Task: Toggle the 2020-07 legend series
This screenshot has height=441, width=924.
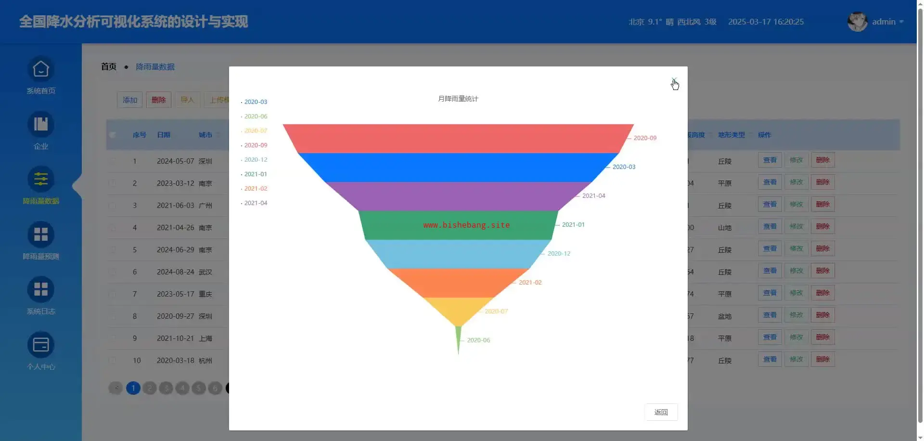Action: click(x=254, y=131)
